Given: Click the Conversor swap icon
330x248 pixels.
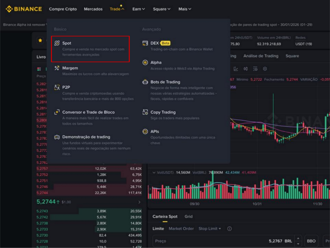Looking at the screenshot, I should point(57,112).
